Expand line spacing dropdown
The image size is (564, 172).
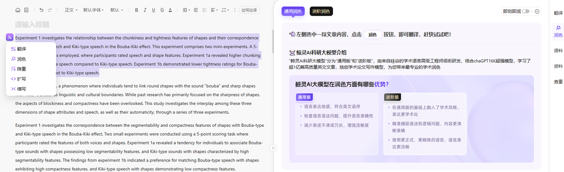[186, 10]
